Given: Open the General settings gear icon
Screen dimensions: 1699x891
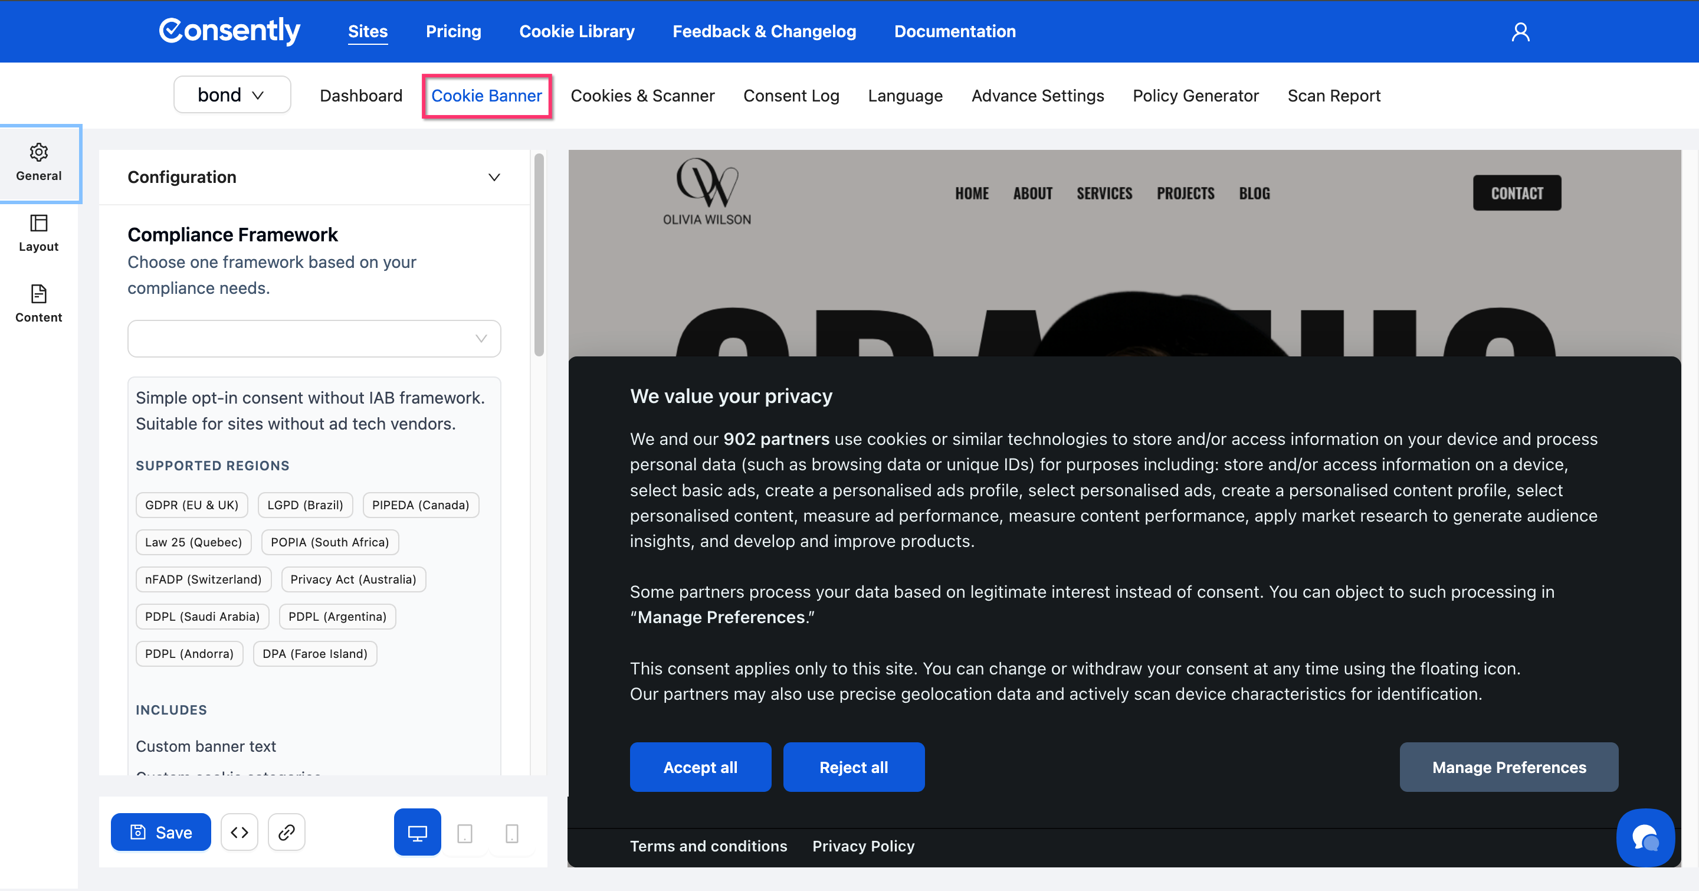Looking at the screenshot, I should (x=39, y=153).
